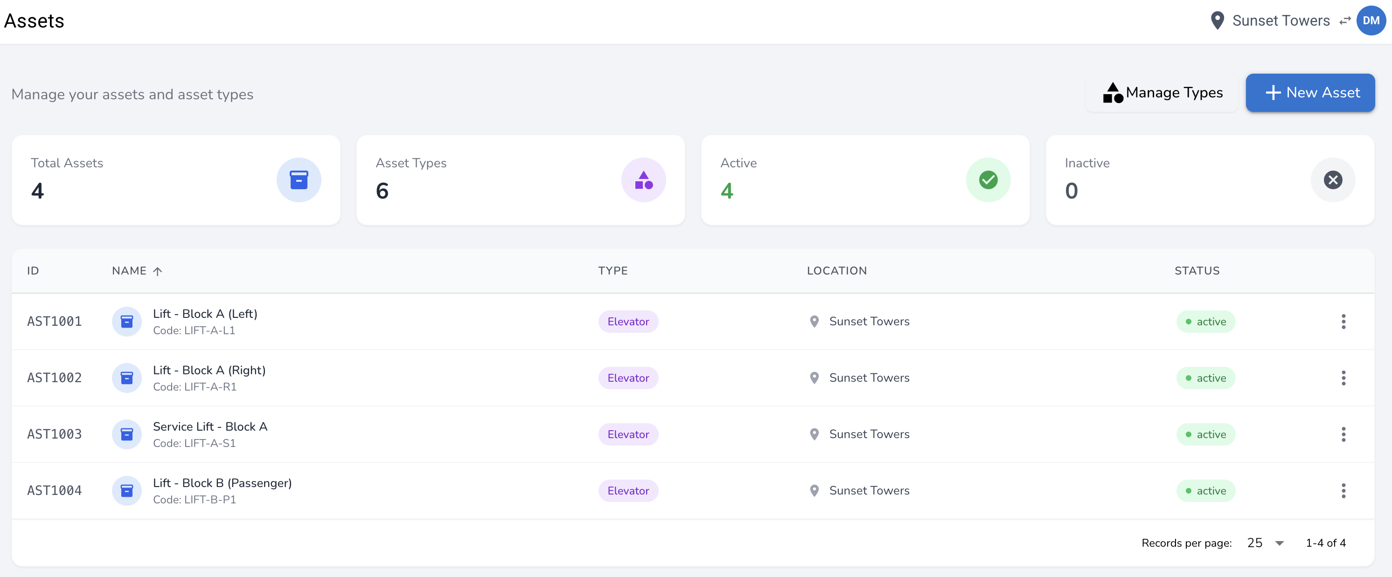The width and height of the screenshot is (1392, 577).
Task: Open Manage Types
Action: [1162, 92]
